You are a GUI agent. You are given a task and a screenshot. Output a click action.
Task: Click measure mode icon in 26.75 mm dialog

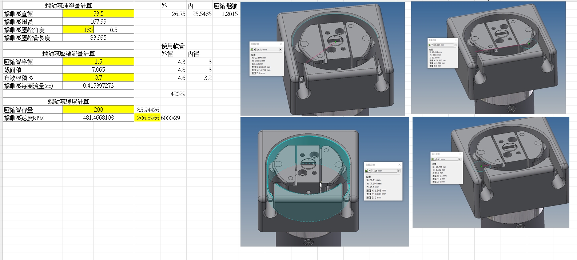pos(252,49)
